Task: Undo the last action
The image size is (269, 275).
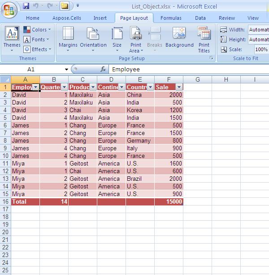Action: (x=36, y=6)
